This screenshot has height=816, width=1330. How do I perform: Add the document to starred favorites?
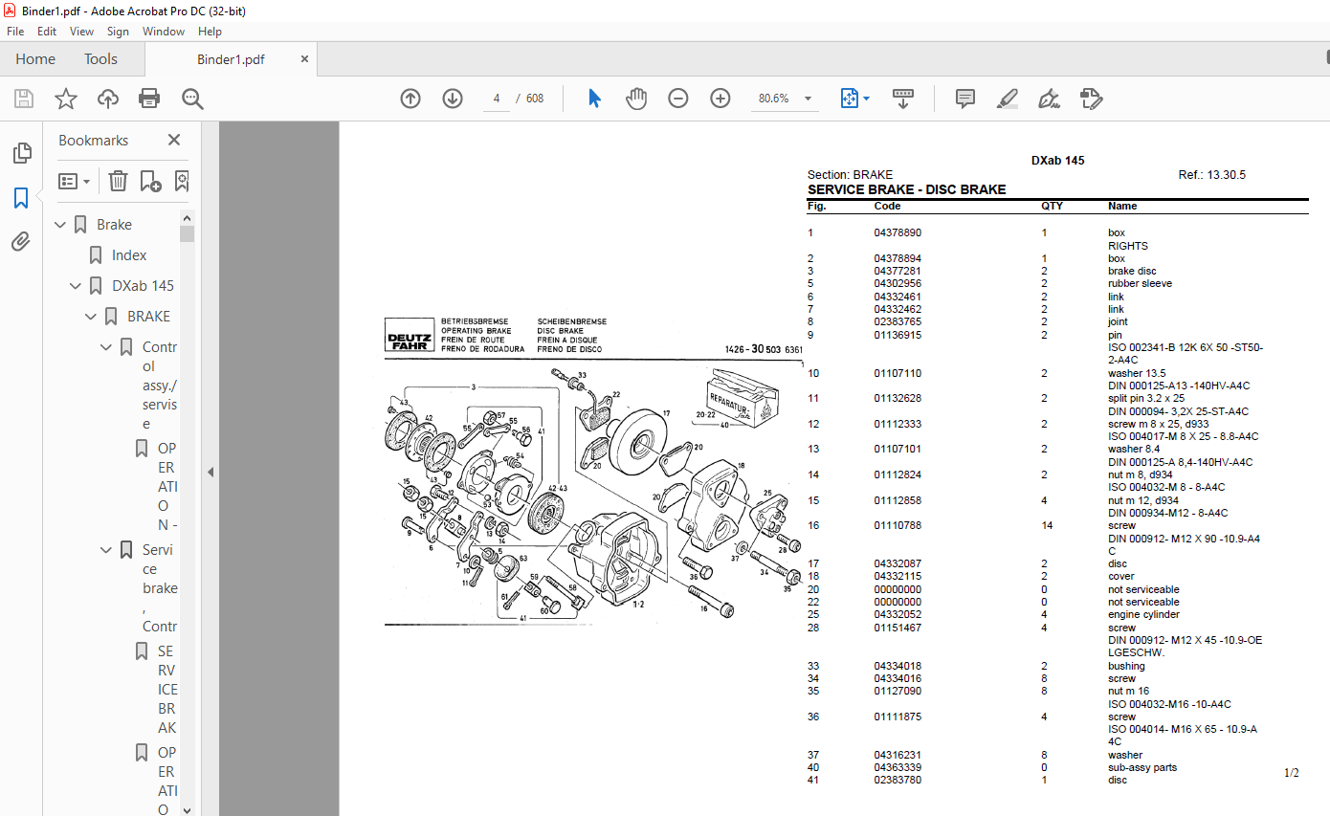point(66,99)
